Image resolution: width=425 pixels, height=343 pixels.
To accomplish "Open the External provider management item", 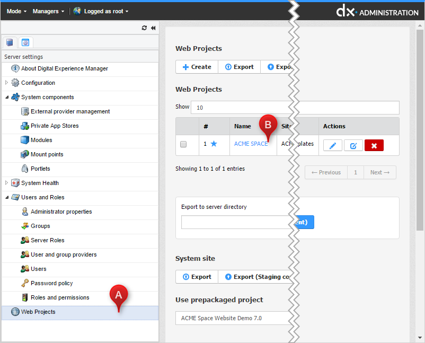I will click(70, 111).
